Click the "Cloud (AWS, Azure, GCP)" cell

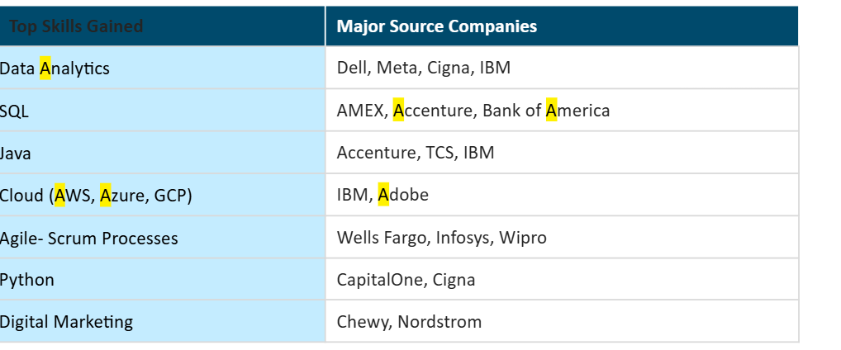pyautogui.click(x=96, y=196)
